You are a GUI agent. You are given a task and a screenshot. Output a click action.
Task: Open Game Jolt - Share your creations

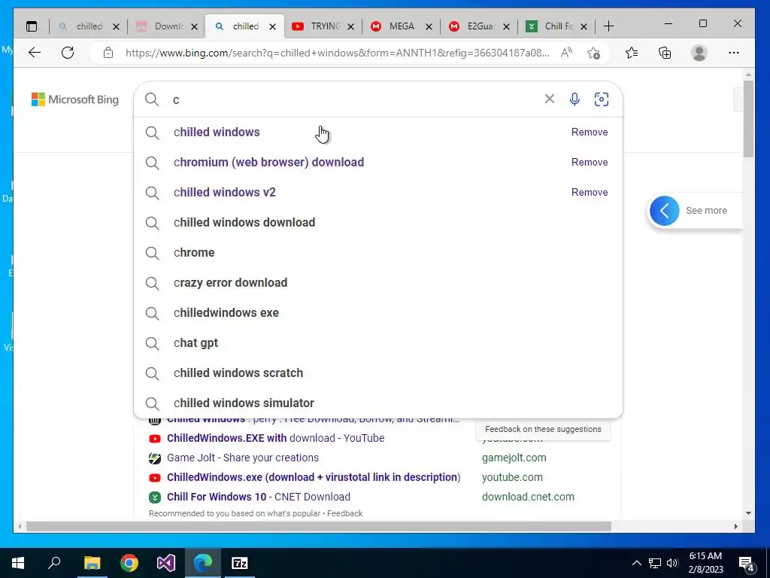pyautogui.click(x=243, y=458)
